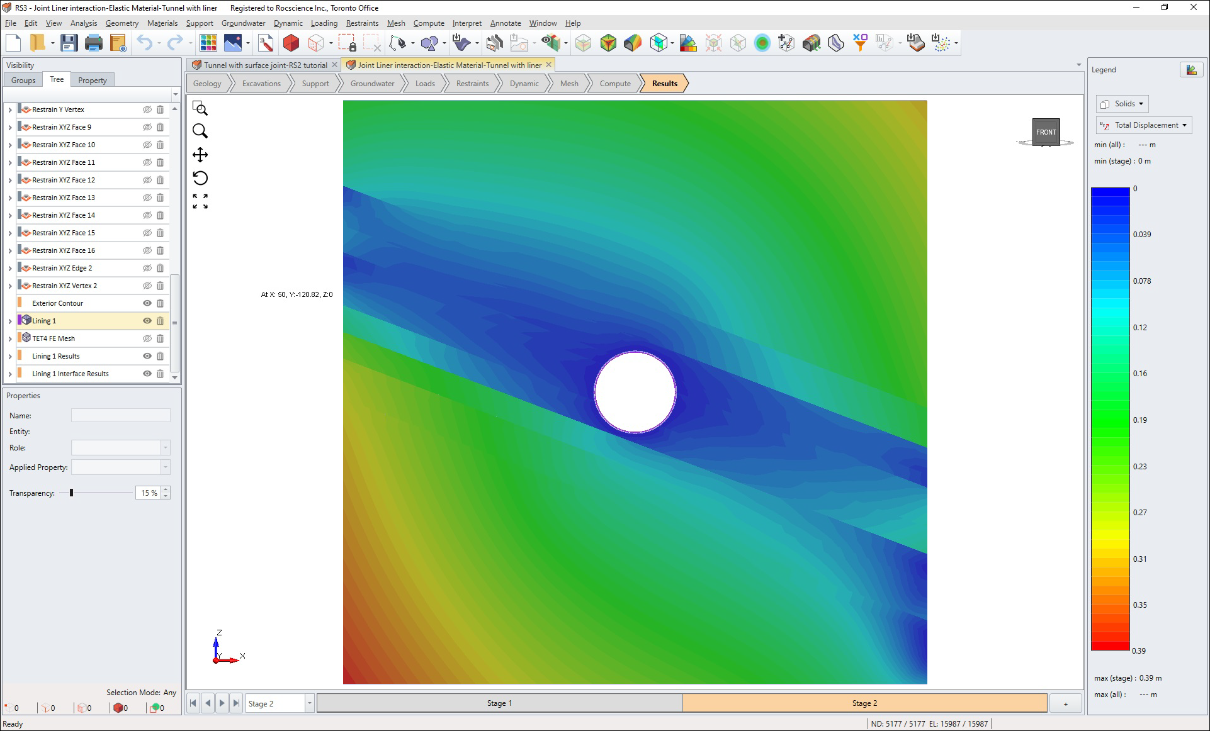Select the Restraints workflow stage icon

pyautogui.click(x=473, y=83)
